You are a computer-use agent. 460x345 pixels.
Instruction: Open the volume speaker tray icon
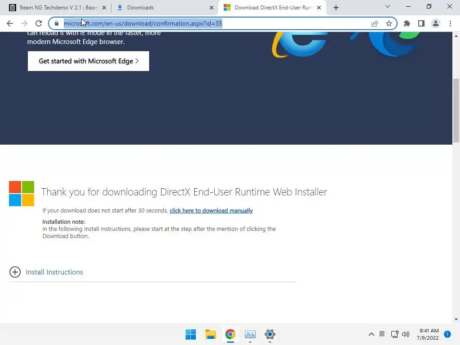coord(406,334)
